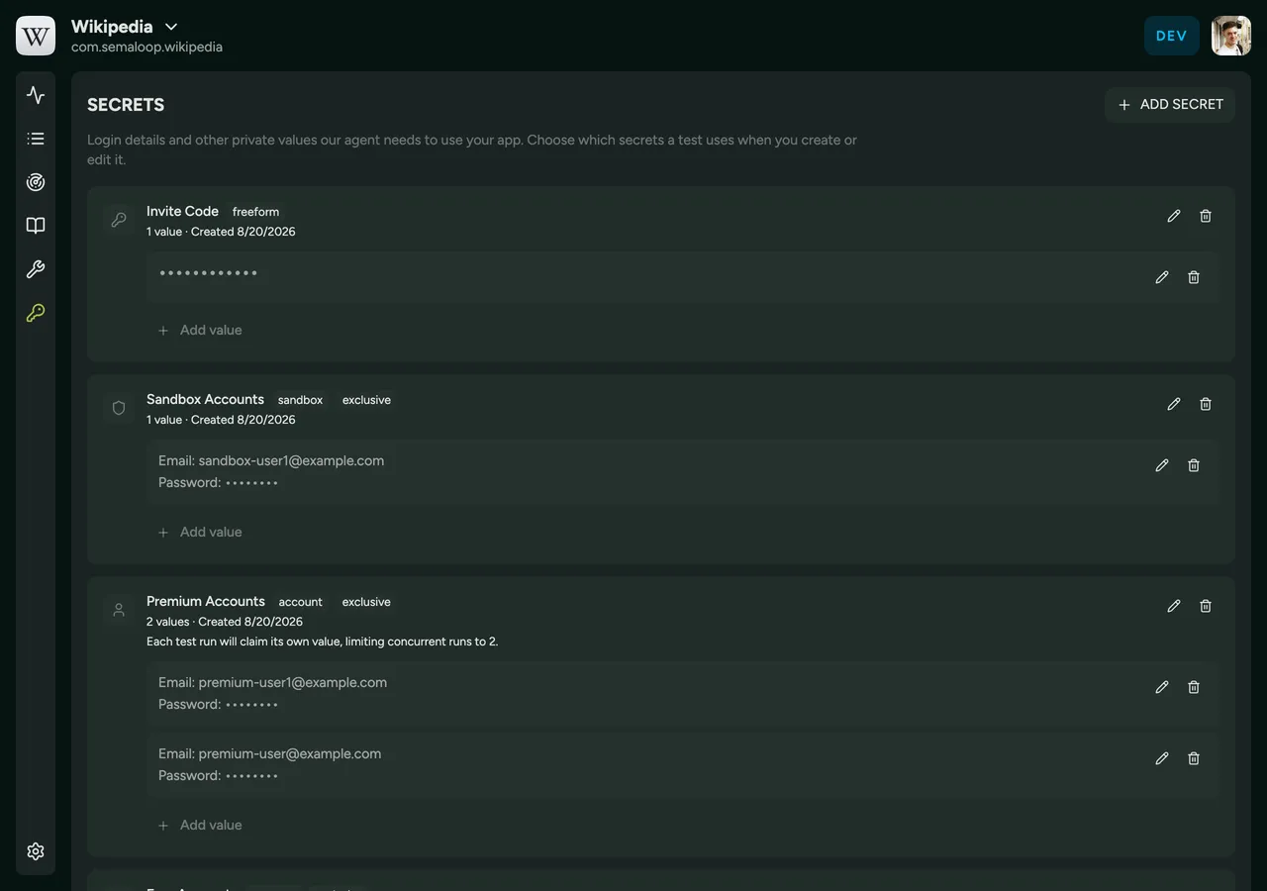Viewport: 1267px width, 891px height.
Task: Click the shield icon beside Sandbox Accounts
Action: [x=119, y=408]
